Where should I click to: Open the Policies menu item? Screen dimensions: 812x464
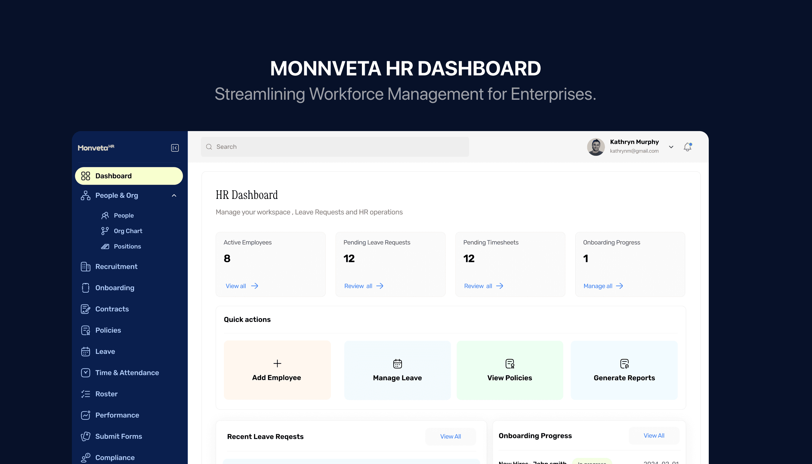108,330
